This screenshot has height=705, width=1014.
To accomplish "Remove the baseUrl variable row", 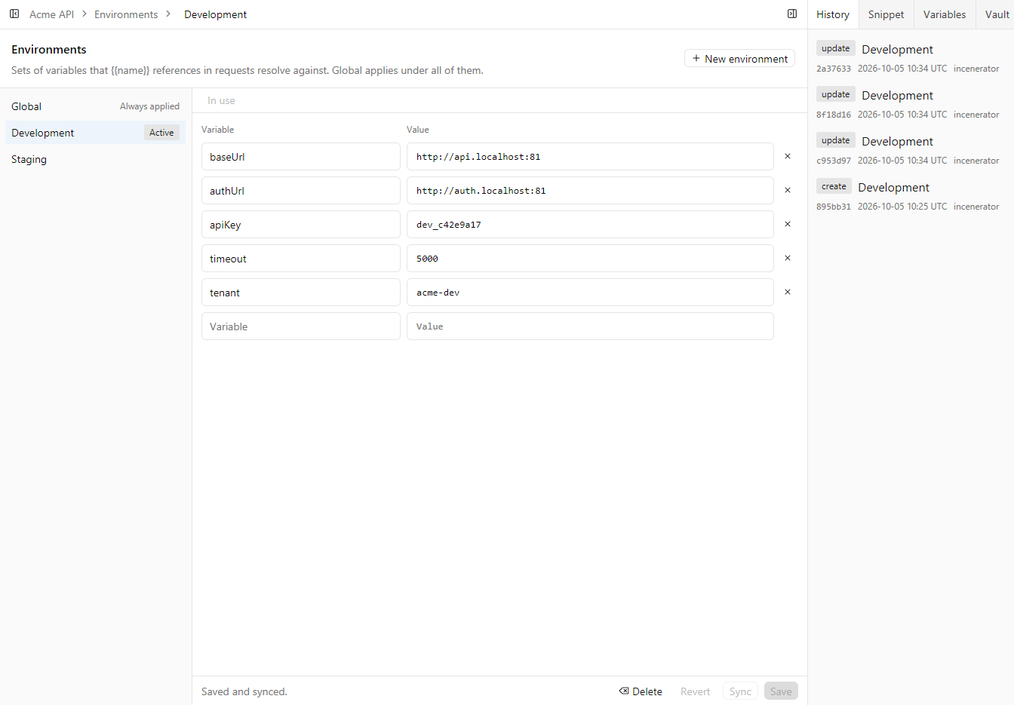I will pyautogui.click(x=788, y=156).
